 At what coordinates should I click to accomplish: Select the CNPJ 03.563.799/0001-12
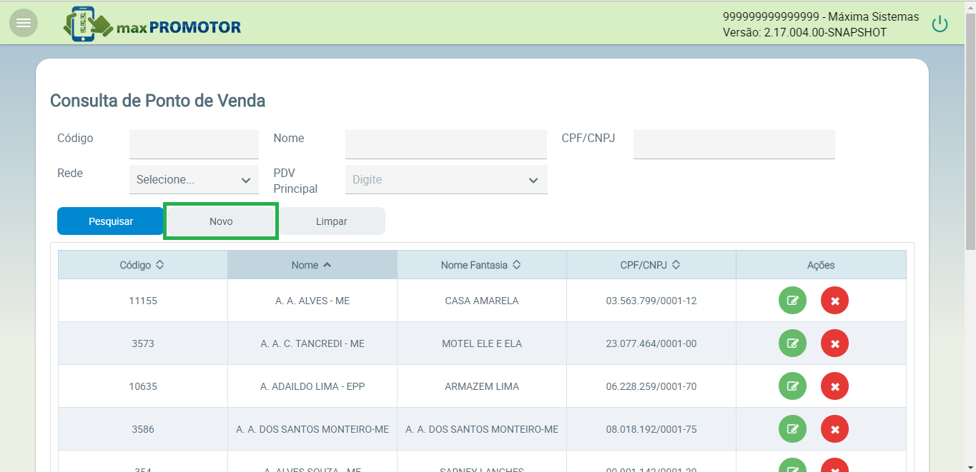651,301
